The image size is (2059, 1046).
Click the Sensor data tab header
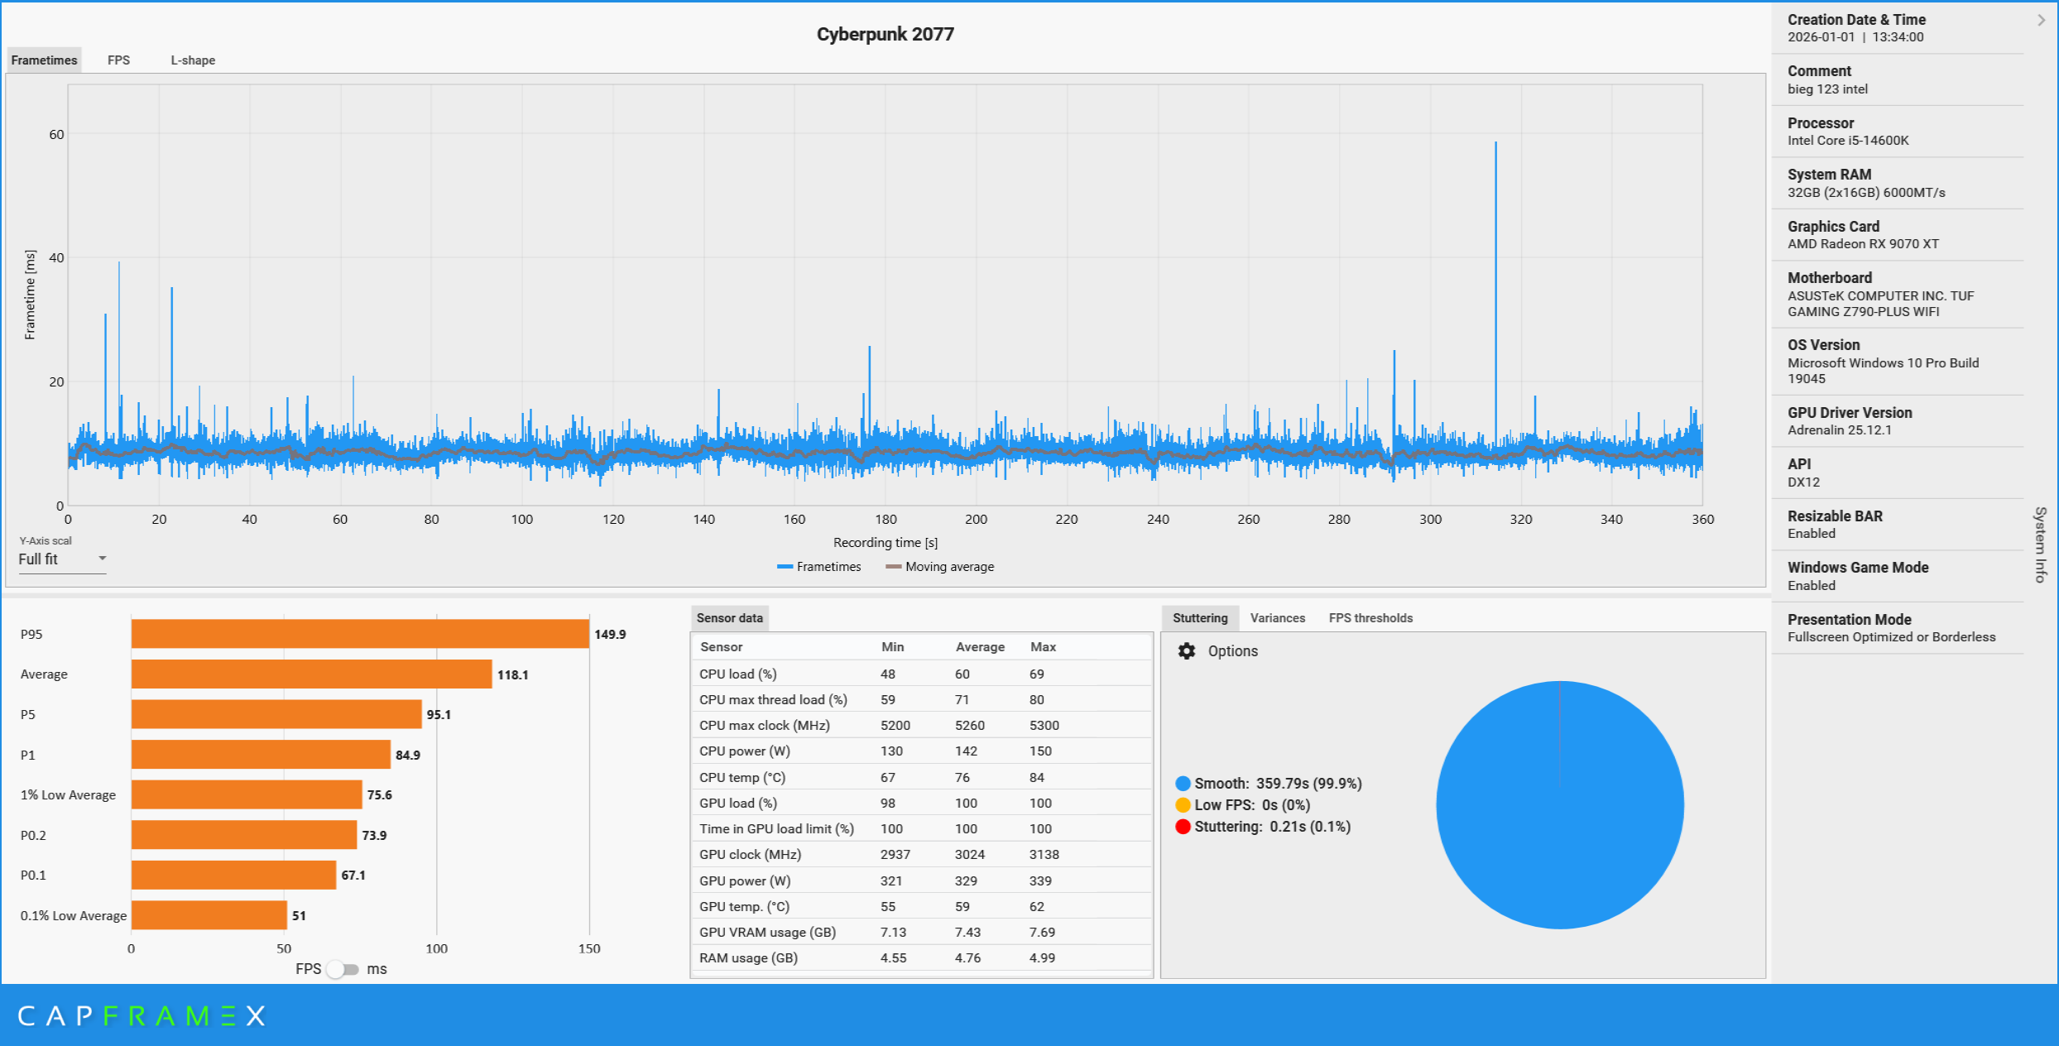pos(729,618)
